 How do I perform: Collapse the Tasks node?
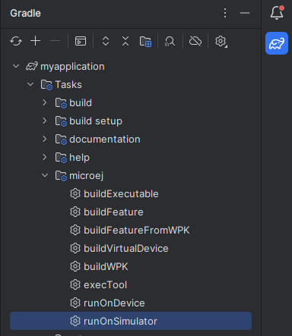tap(30, 84)
